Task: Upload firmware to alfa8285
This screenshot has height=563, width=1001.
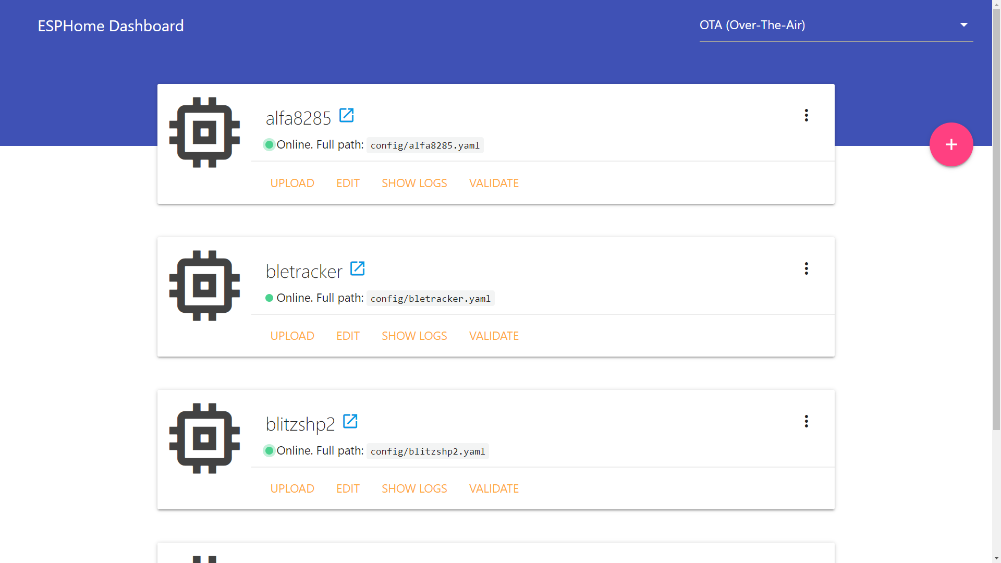Action: [x=292, y=183]
